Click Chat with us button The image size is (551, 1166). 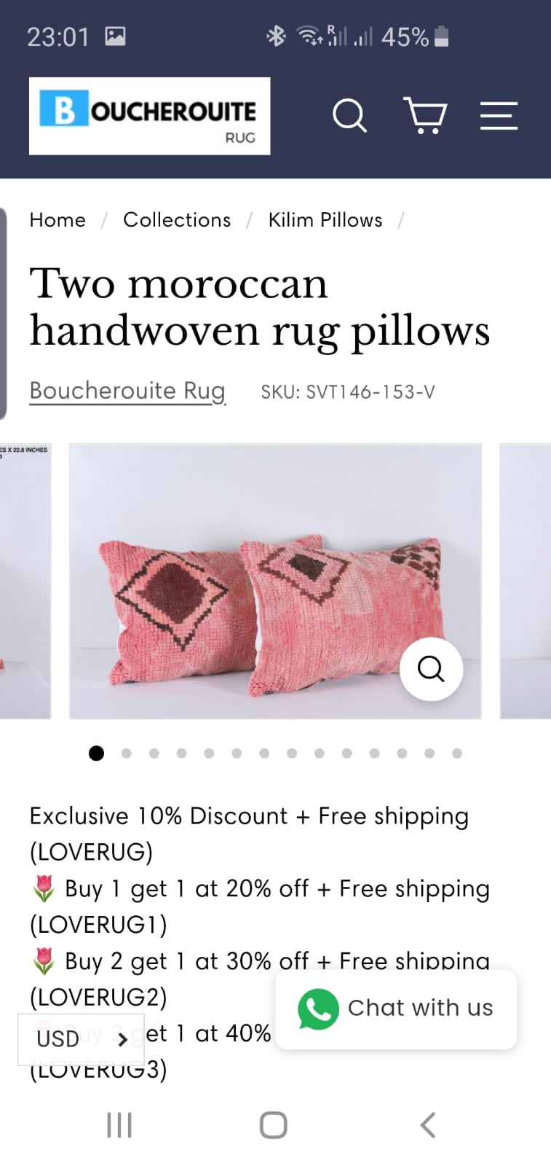click(x=396, y=1009)
